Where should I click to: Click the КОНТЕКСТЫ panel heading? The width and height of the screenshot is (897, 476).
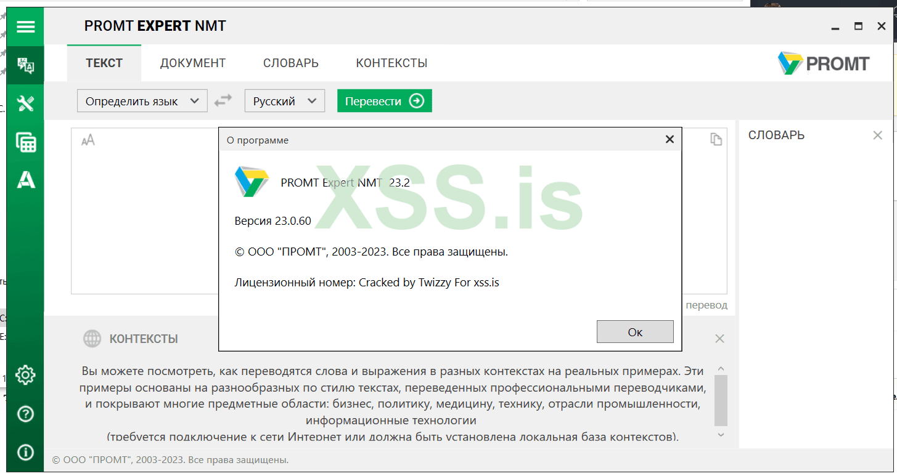(x=144, y=339)
